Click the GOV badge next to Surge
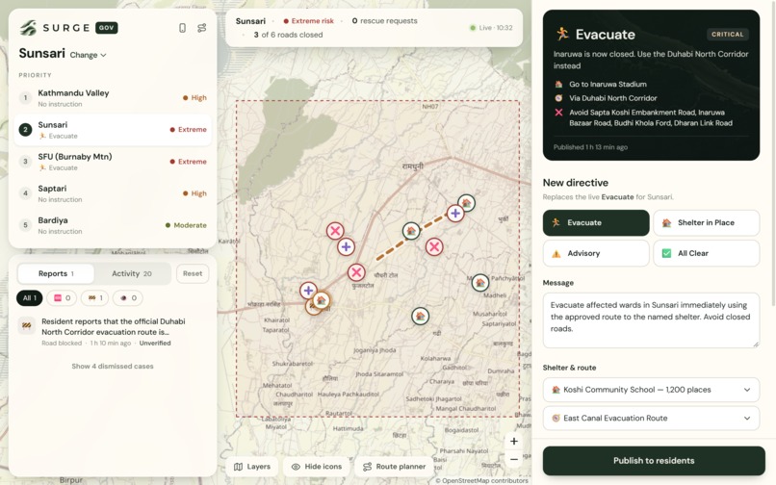776x485 pixels. tap(107, 28)
